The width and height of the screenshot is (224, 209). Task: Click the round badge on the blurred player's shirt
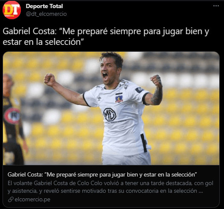[x=12, y=116]
